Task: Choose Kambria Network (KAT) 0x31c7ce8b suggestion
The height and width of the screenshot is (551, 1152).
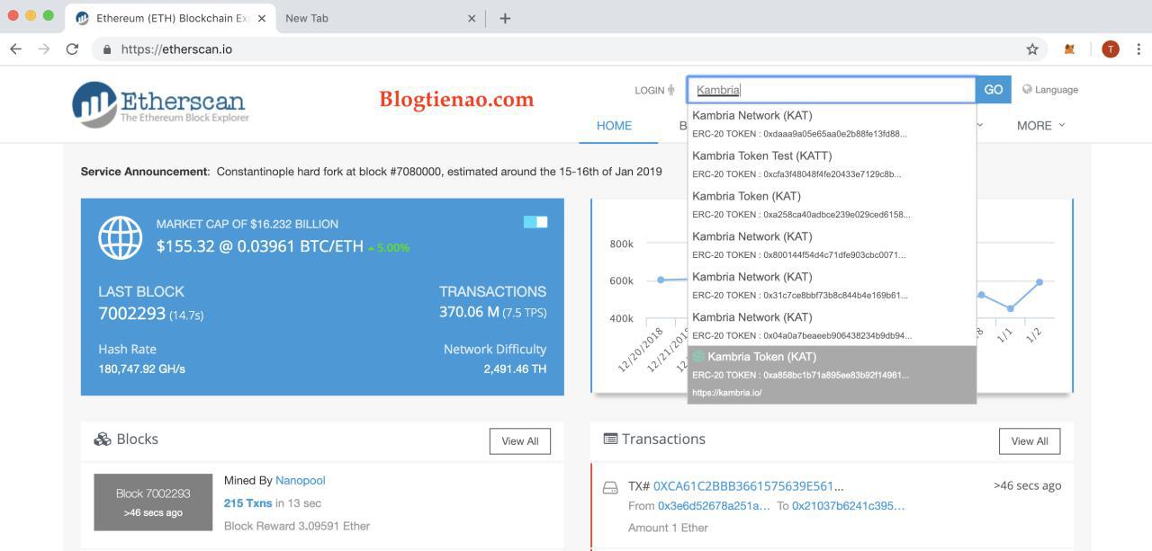Action: tap(832, 286)
